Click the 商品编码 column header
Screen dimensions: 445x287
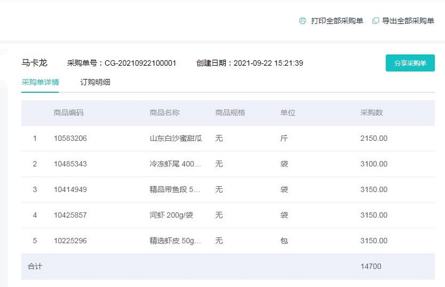click(68, 113)
